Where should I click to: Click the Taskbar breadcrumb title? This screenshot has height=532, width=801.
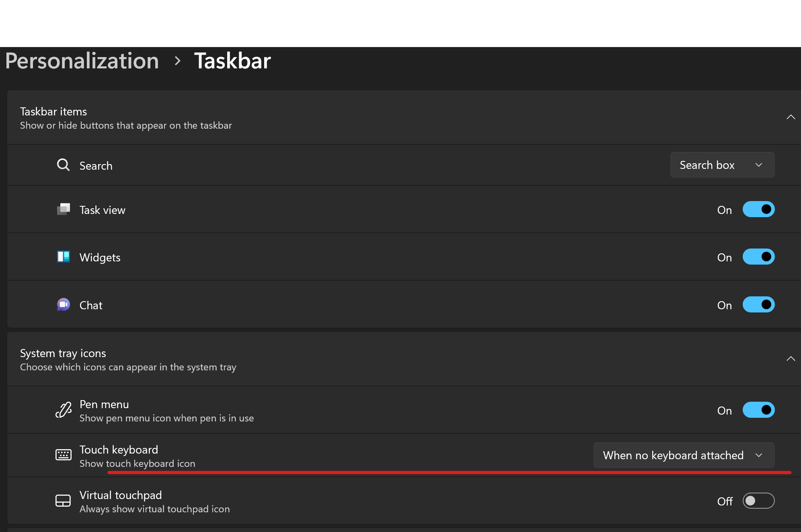pos(232,61)
